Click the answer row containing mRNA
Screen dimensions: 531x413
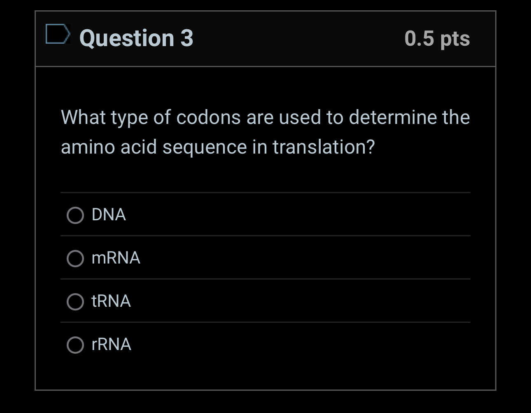(x=265, y=258)
